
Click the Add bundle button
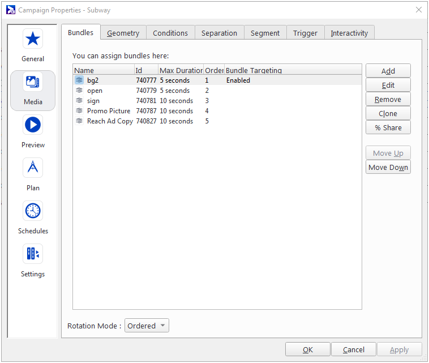(388, 71)
